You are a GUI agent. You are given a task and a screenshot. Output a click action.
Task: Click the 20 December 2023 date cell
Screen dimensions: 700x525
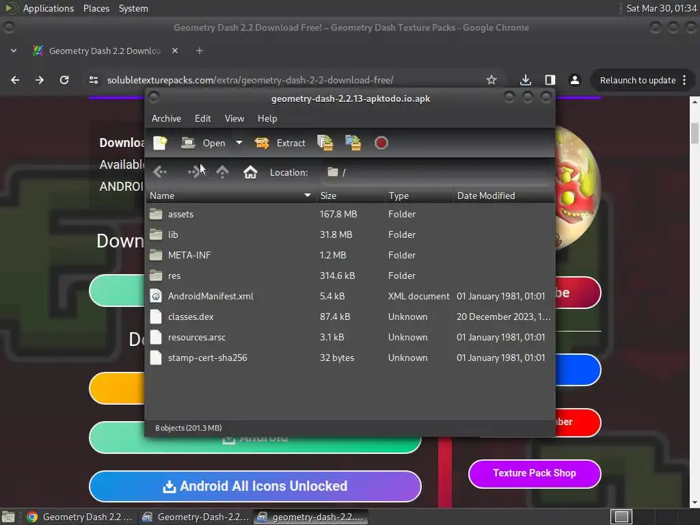coord(504,317)
